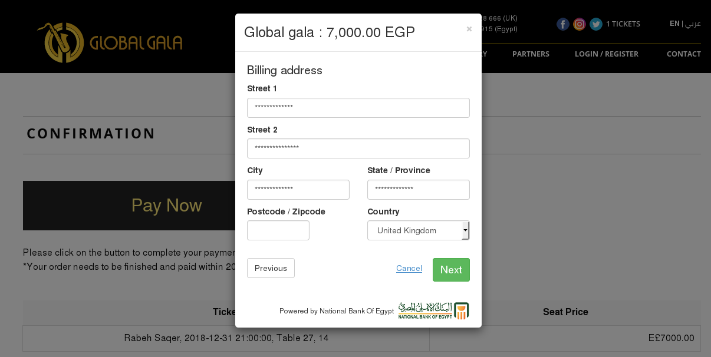Viewport: 711px width, 357px height.
Task: Click the Global Gala saxophone logo
Action: point(110,42)
